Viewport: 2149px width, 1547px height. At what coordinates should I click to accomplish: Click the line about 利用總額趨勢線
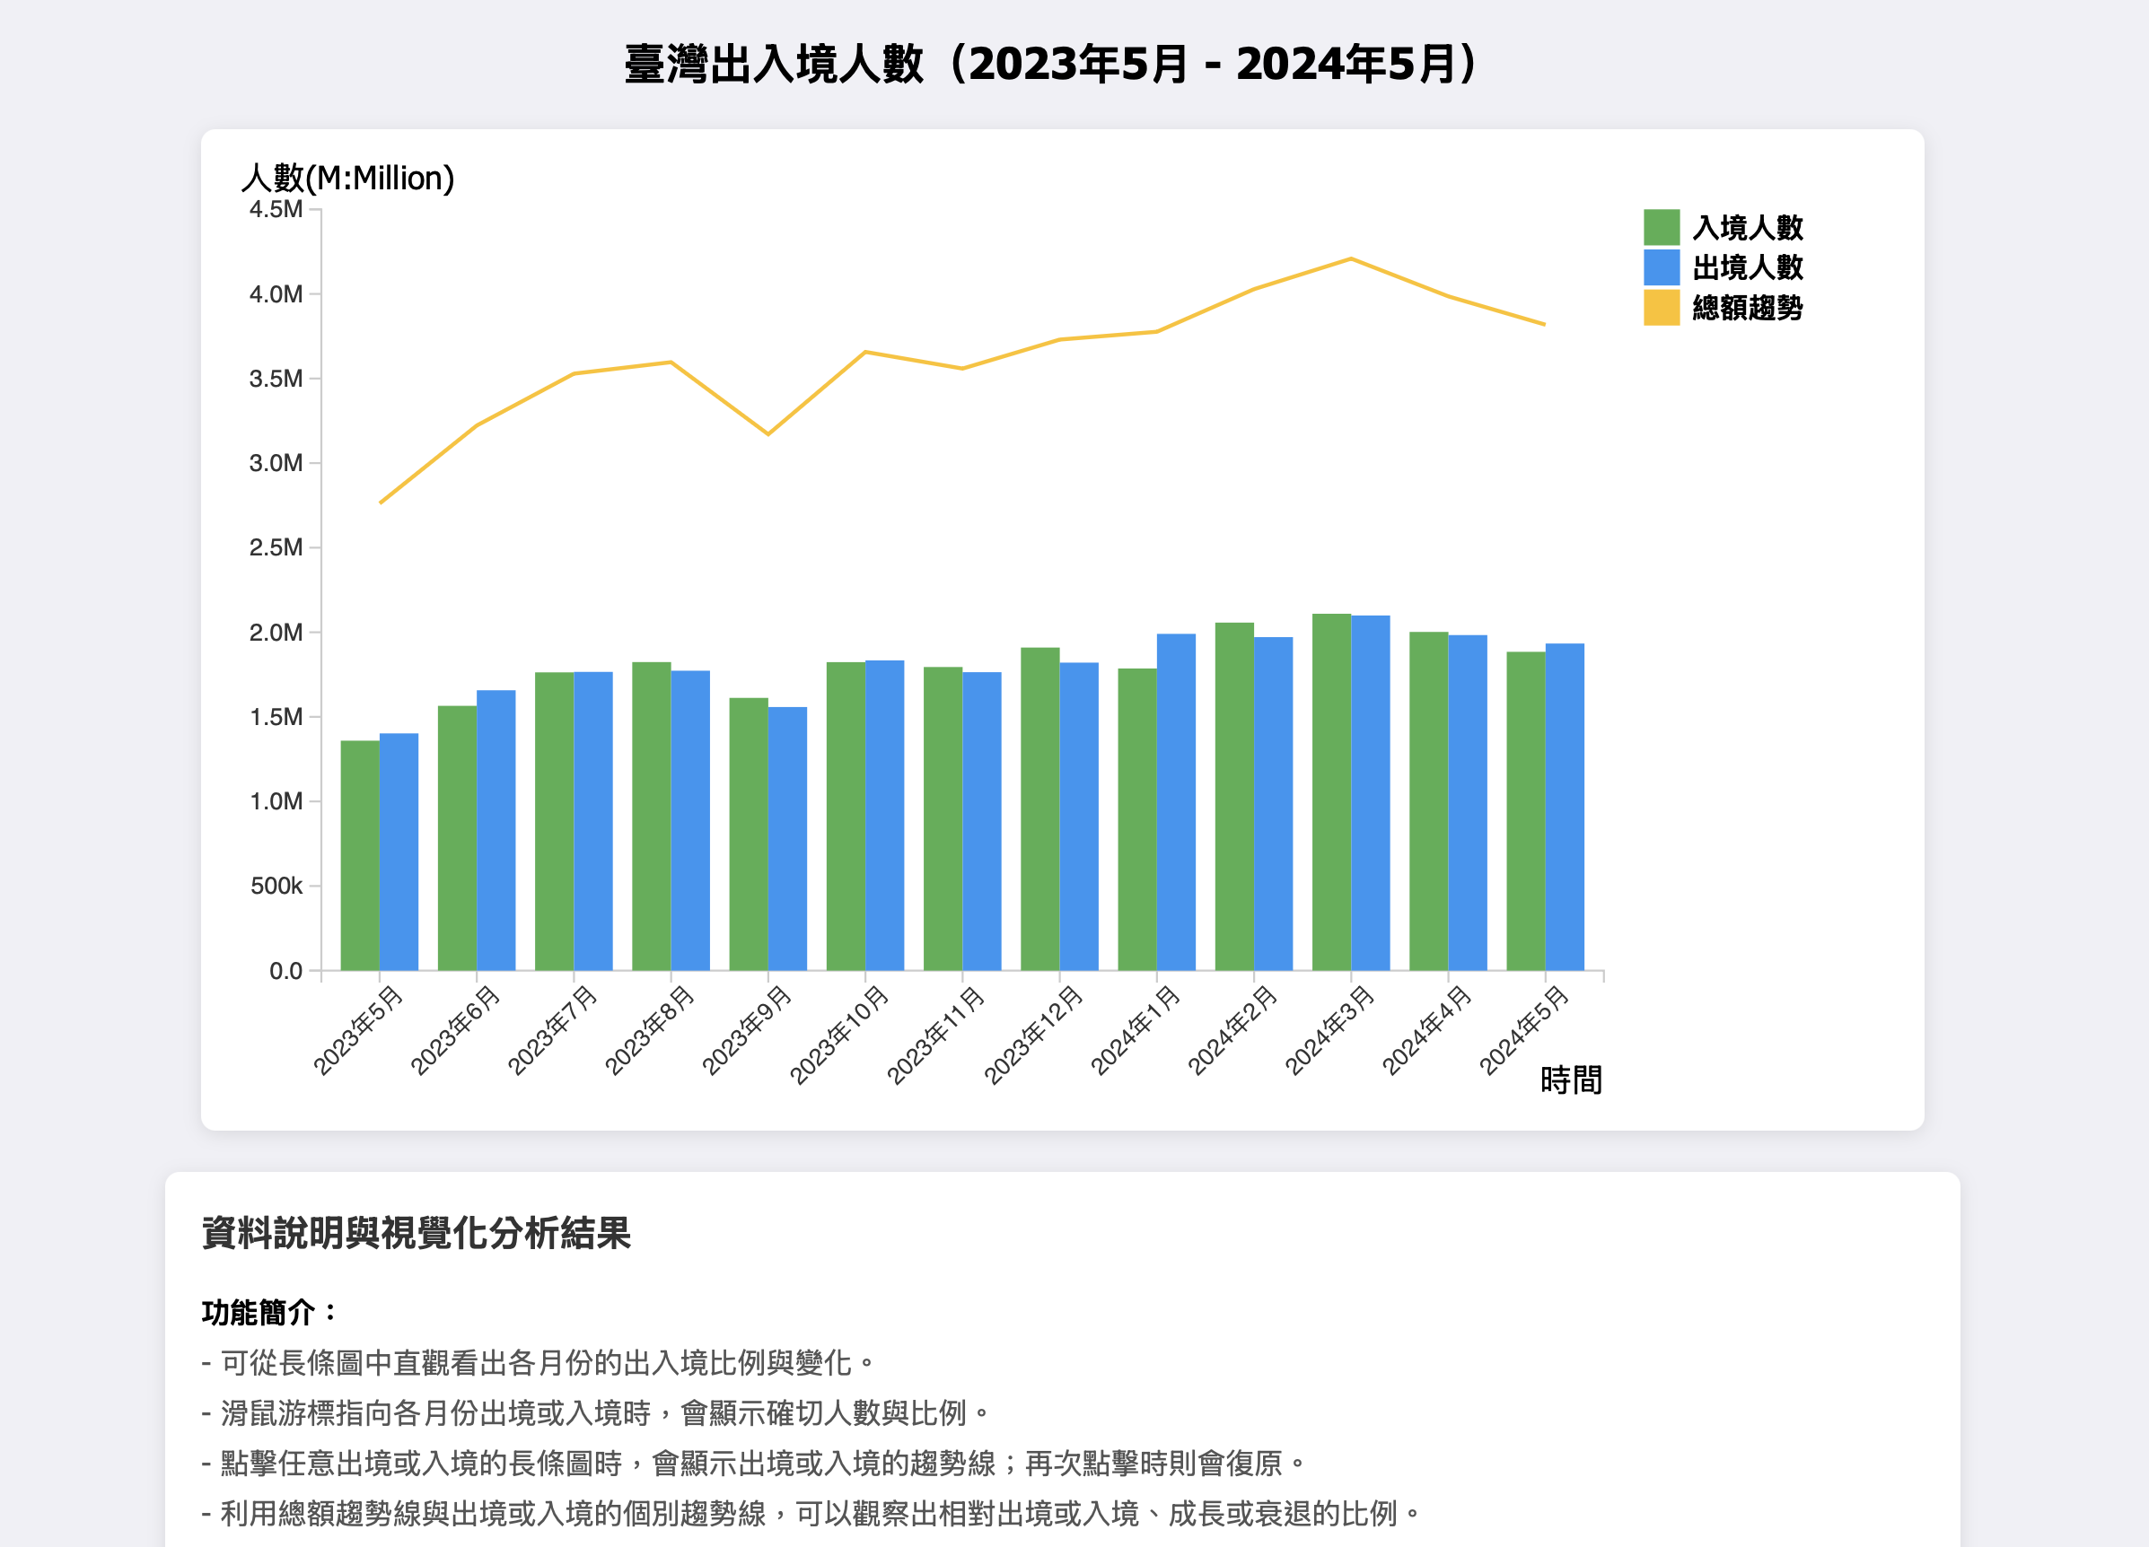pos(811,1513)
